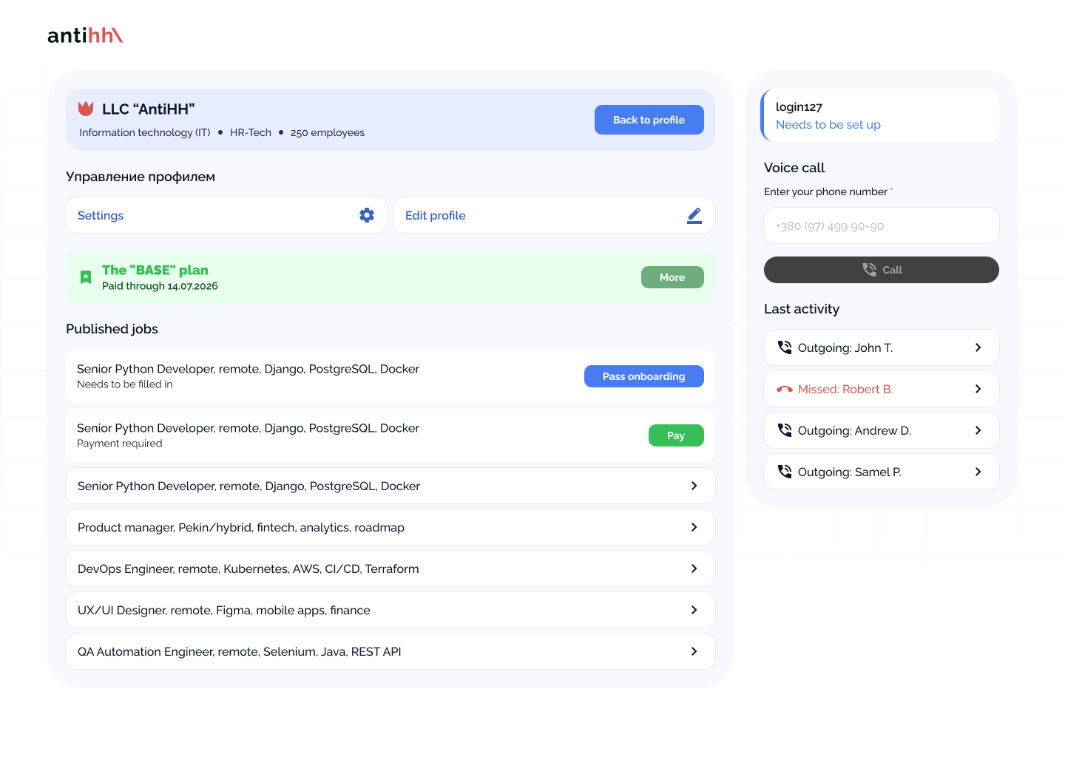Click the Outgoing: Andrew D. text
1065x757 pixels.
coord(854,431)
